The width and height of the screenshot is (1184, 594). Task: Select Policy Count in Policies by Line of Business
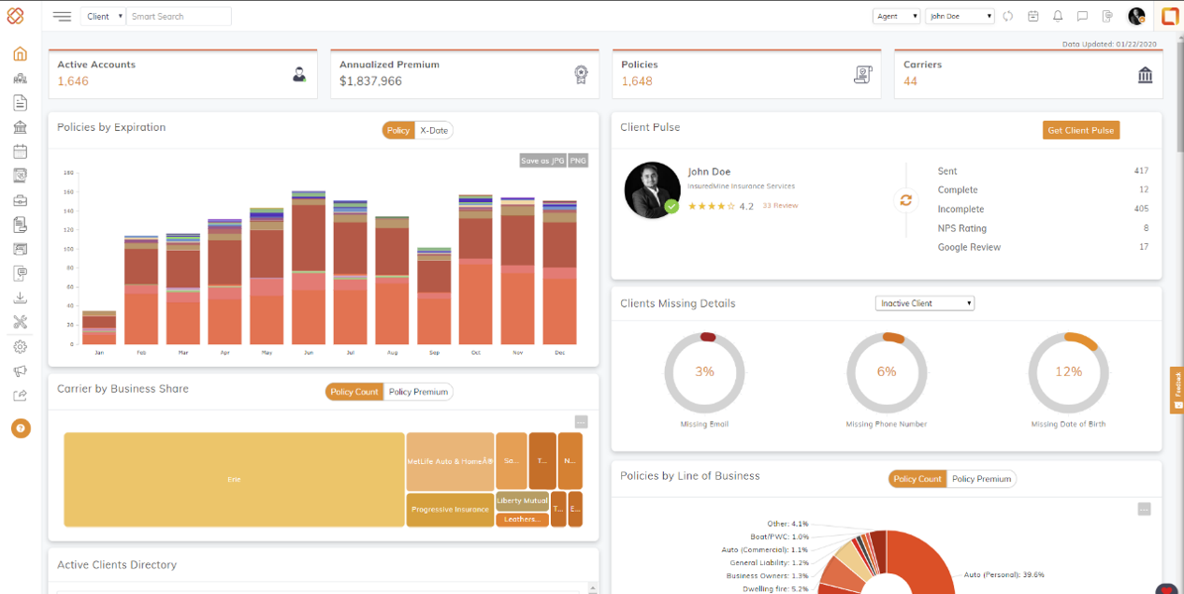[x=917, y=479]
